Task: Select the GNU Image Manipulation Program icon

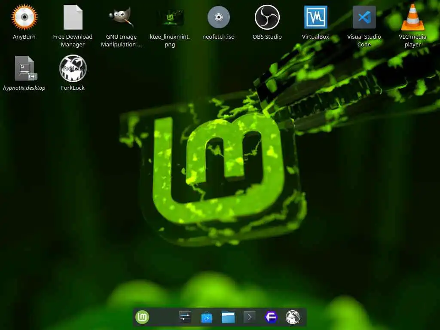Action: (121, 17)
